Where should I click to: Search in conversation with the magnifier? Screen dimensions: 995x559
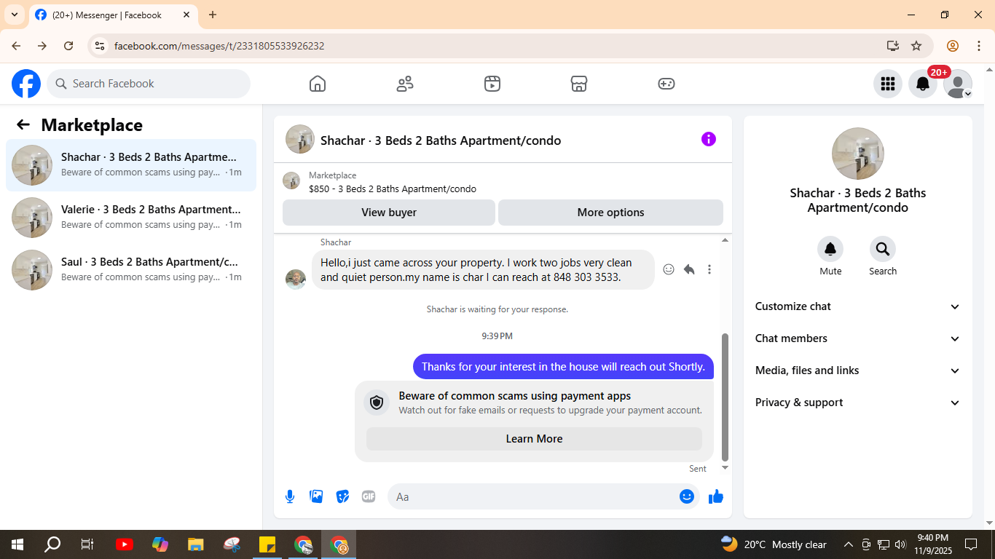point(883,250)
